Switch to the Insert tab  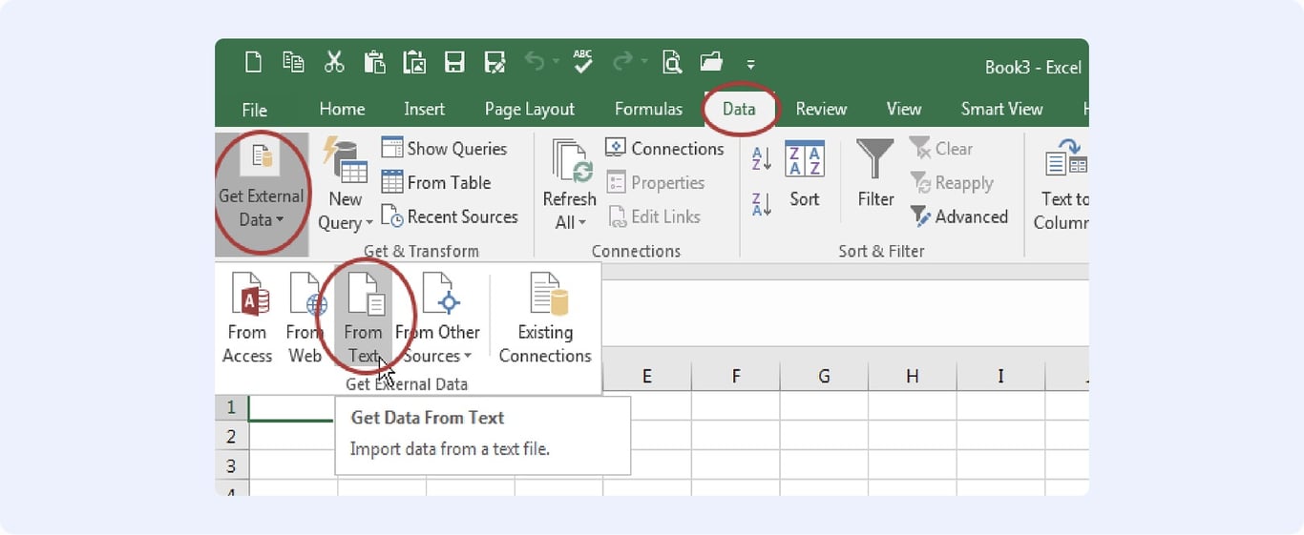click(424, 109)
